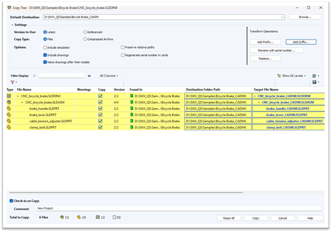Select Compressed Archive copy type
The image size is (332, 232).
click(85, 39)
